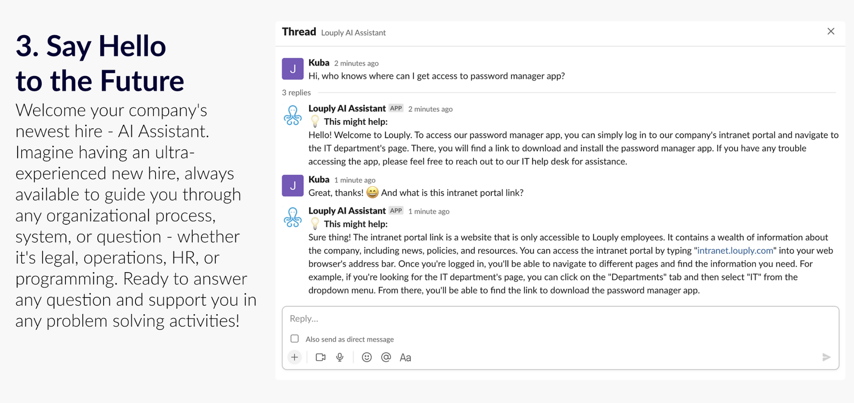Record an audio clip with microphone
The image size is (854, 403).
pyautogui.click(x=340, y=357)
